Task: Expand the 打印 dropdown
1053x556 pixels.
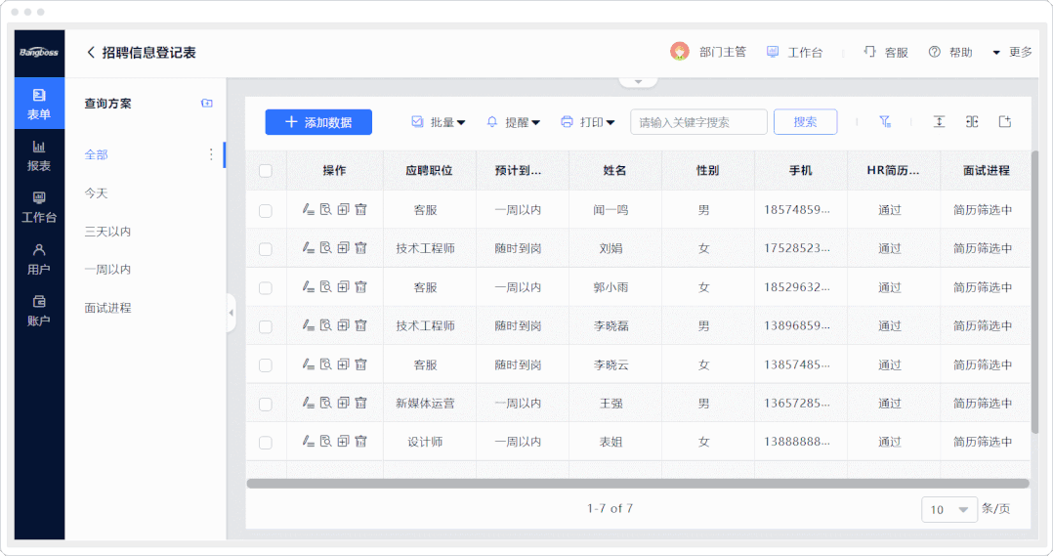Action: [x=588, y=122]
